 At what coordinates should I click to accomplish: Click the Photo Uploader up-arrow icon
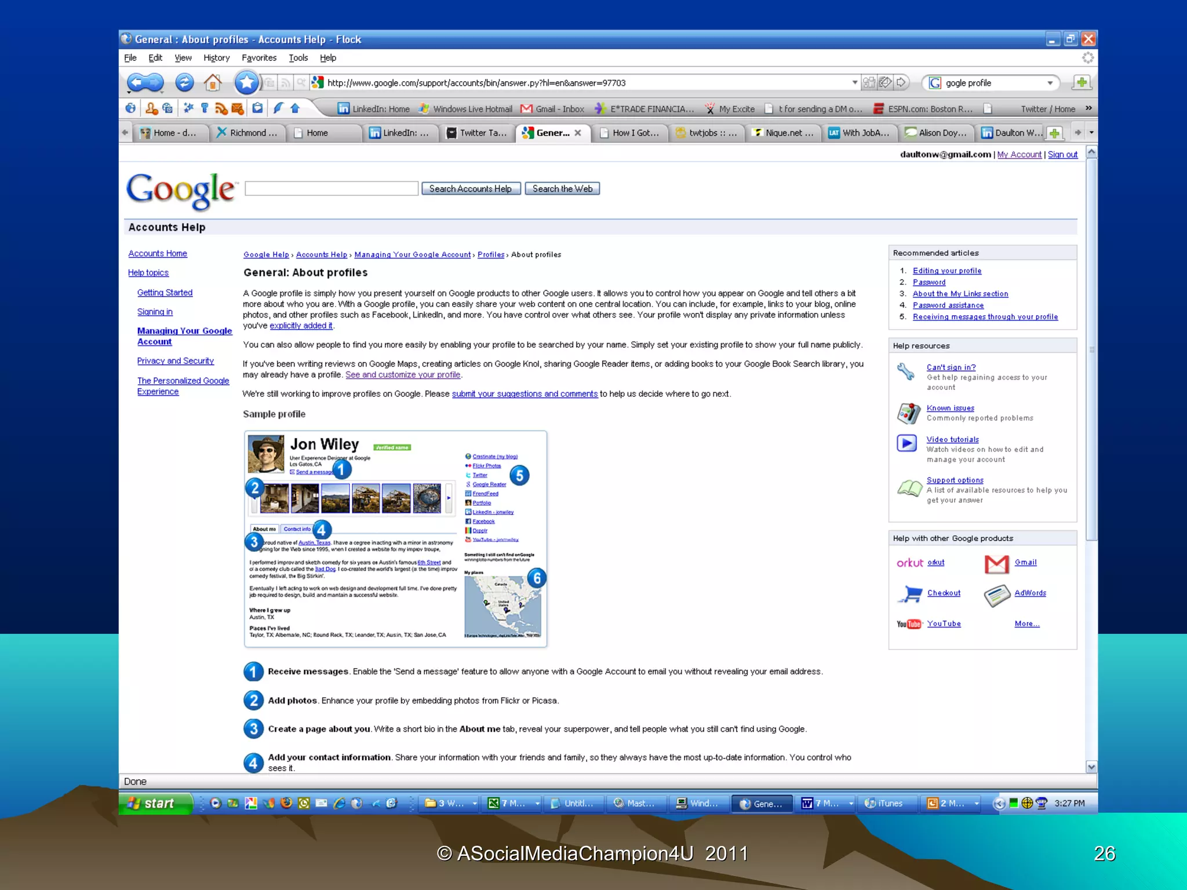coord(295,108)
